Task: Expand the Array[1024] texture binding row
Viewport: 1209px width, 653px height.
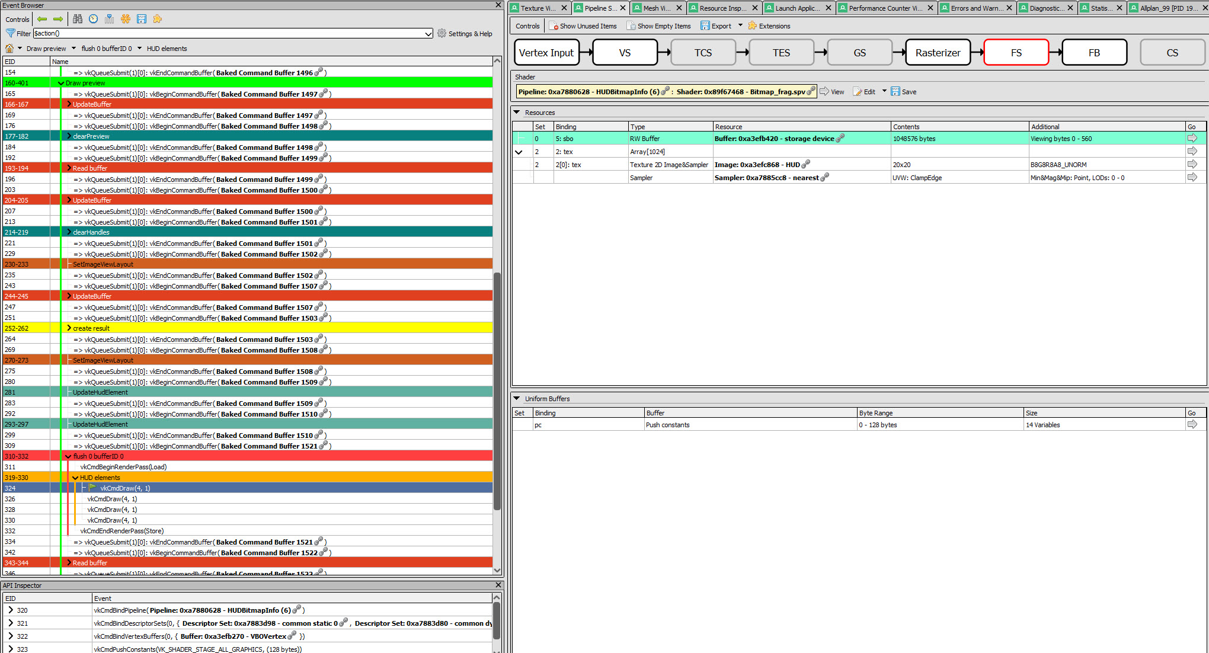Action: [519, 152]
